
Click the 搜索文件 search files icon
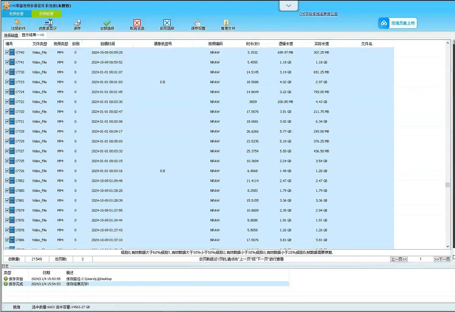[x=227, y=23]
